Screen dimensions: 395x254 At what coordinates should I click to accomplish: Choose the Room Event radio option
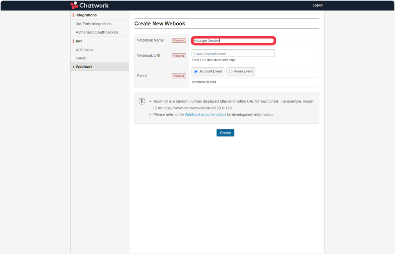click(x=231, y=72)
